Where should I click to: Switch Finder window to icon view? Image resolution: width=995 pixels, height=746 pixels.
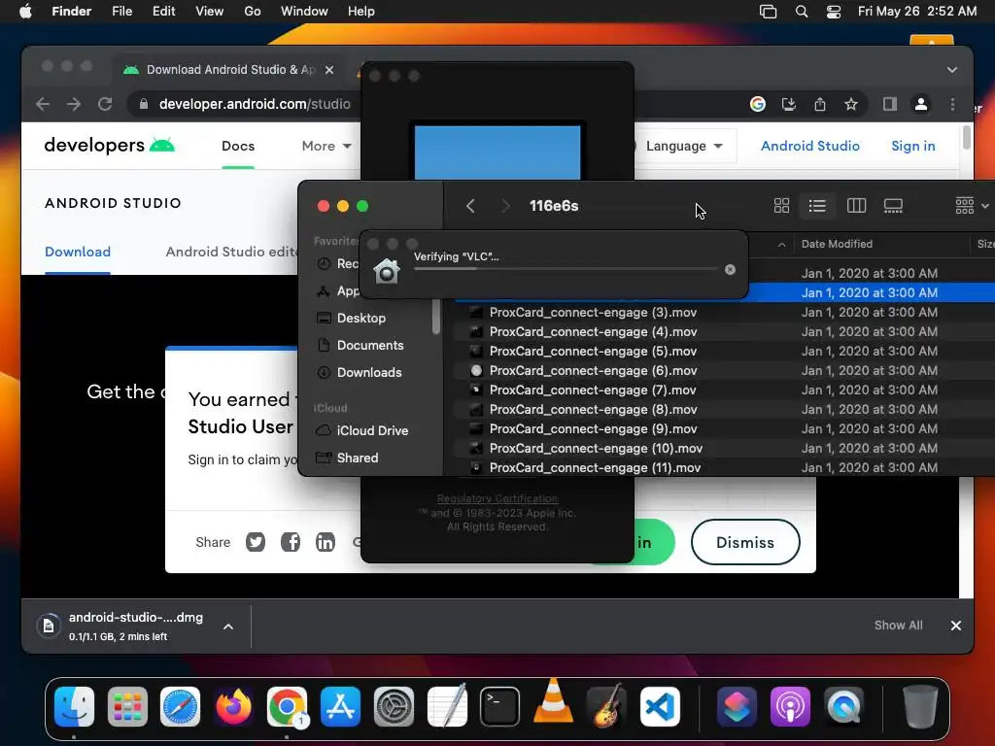(781, 206)
